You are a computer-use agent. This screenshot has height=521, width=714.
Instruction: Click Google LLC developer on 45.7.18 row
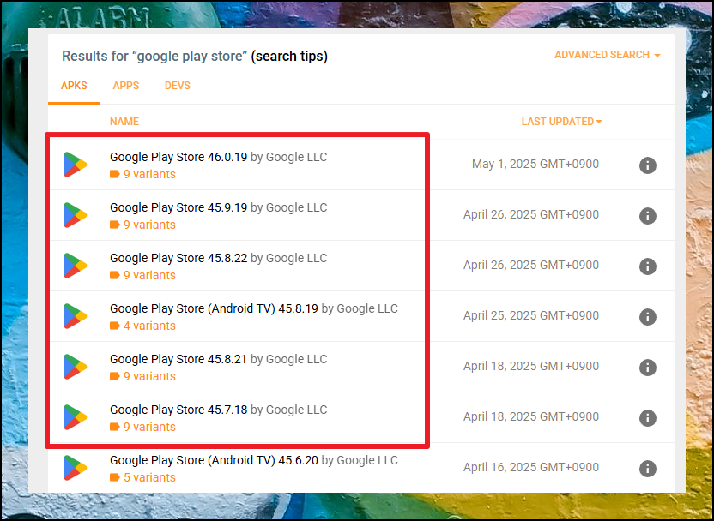click(x=296, y=410)
